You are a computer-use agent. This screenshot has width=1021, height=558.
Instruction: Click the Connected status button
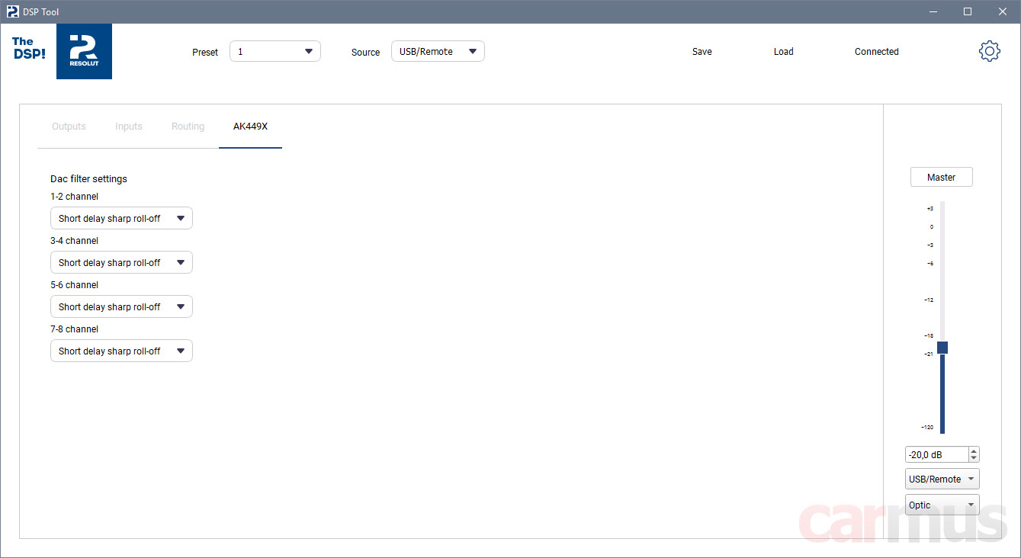click(x=877, y=52)
